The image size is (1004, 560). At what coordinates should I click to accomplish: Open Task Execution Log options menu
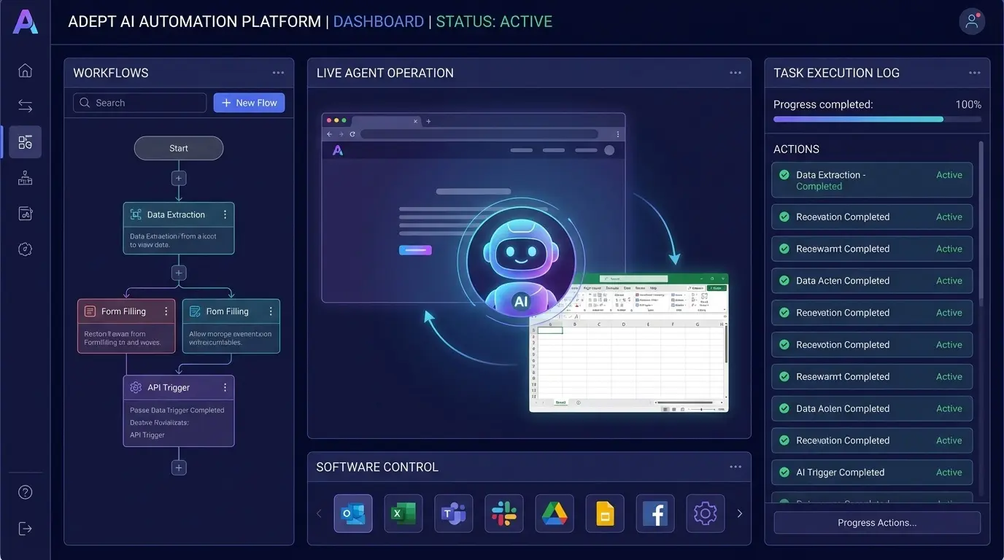pyautogui.click(x=974, y=73)
